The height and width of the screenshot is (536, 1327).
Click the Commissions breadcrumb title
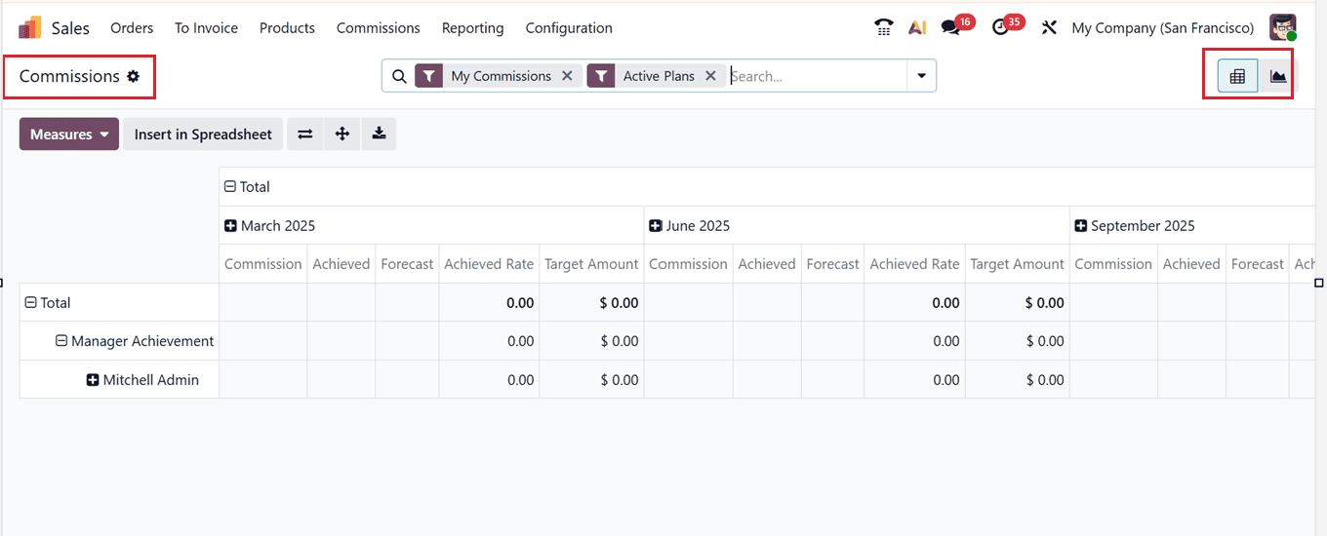(x=69, y=76)
